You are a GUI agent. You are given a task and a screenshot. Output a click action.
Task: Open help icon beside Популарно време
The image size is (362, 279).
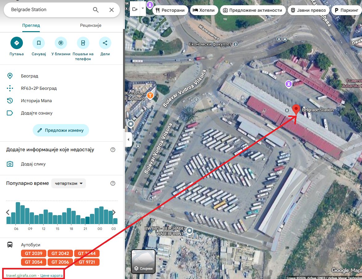click(113, 183)
